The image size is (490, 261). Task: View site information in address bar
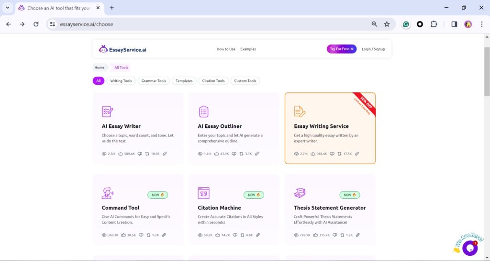tap(53, 24)
